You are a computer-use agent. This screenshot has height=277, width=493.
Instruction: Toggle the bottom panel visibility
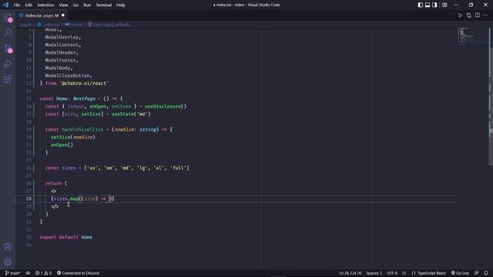coord(428,5)
